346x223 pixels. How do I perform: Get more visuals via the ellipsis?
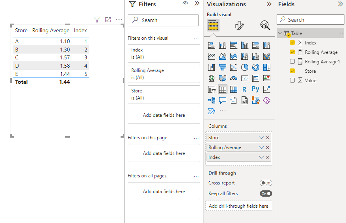[223, 111]
